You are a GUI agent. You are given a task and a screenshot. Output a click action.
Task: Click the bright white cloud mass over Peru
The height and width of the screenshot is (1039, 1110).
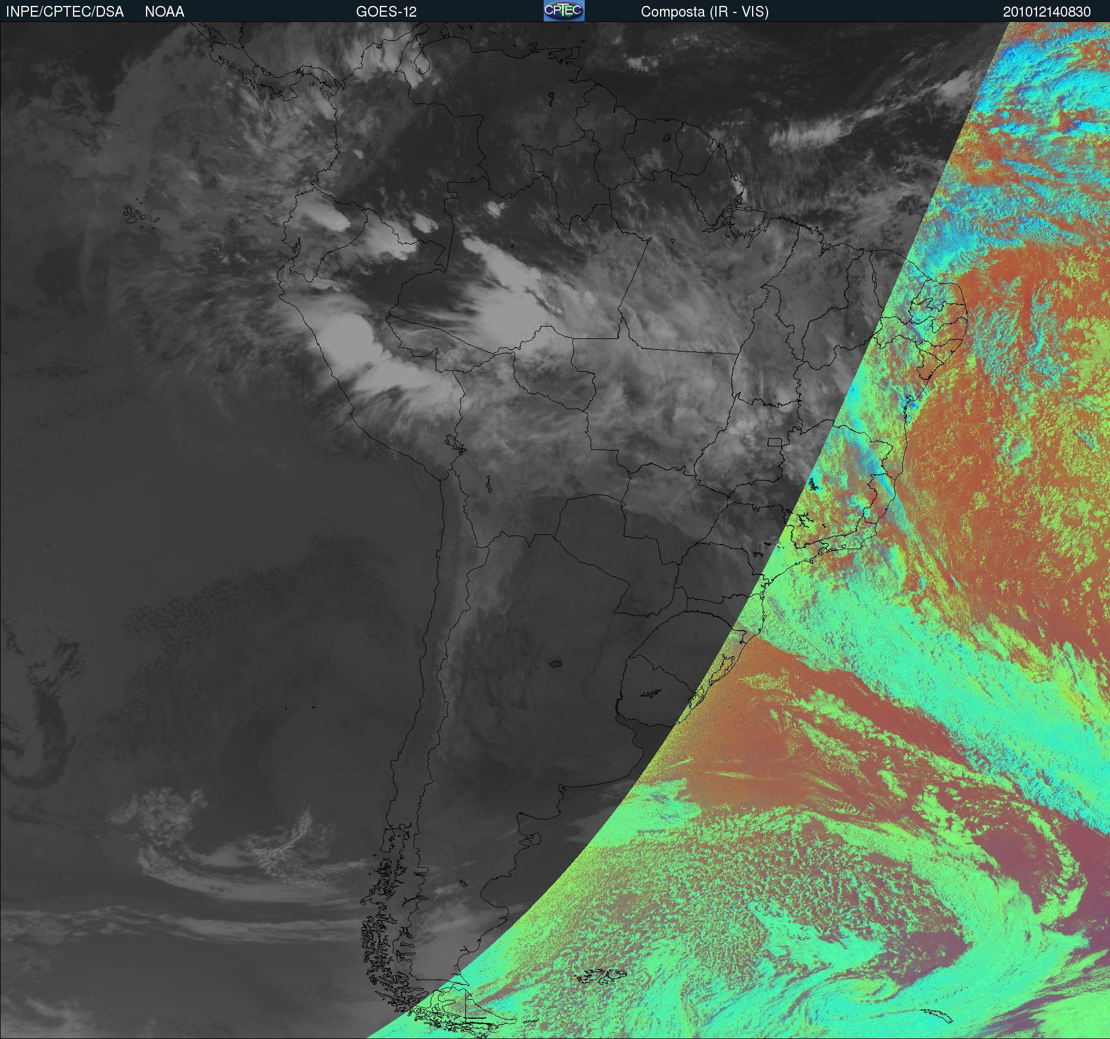tap(350, 338)
